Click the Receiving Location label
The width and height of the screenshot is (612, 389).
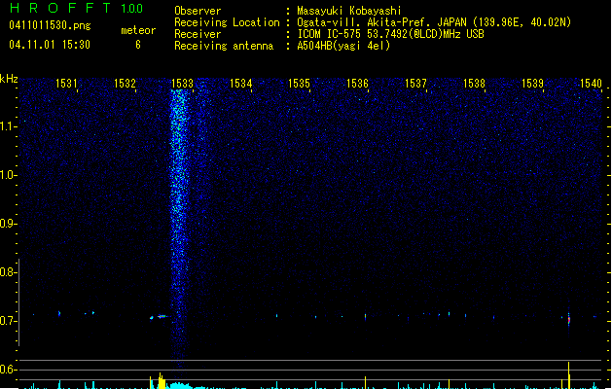[227, 22]
